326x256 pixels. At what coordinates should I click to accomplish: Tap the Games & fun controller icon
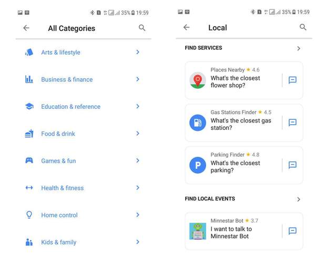click(x=29, y=161)
